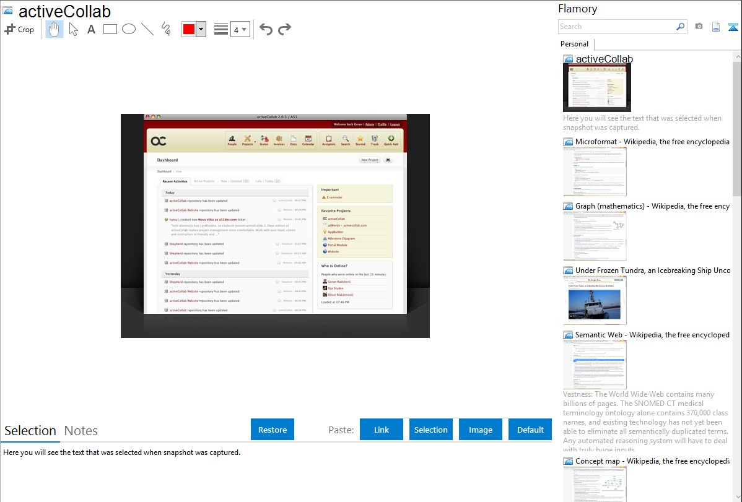The height and width of the screenshot is (502, 742).
Task: Click the Flamory search field
Action: click(x=616, y=27)
